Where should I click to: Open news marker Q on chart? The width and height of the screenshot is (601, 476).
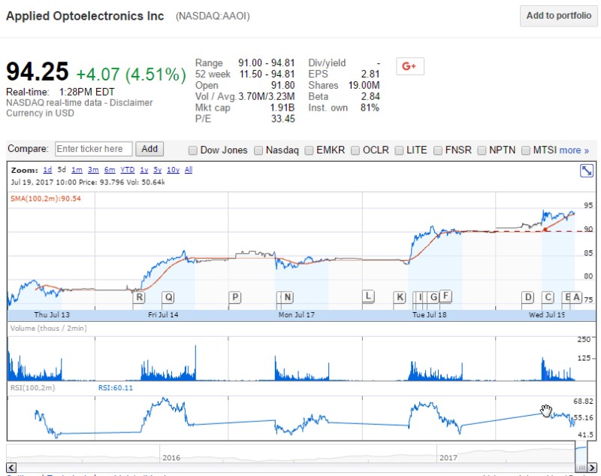(x=168, y=297)
